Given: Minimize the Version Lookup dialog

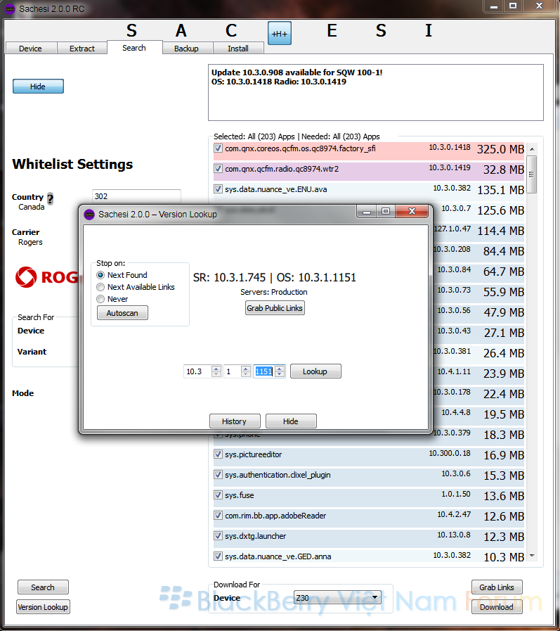Looking at the screenshot, I should coord(367,211).
